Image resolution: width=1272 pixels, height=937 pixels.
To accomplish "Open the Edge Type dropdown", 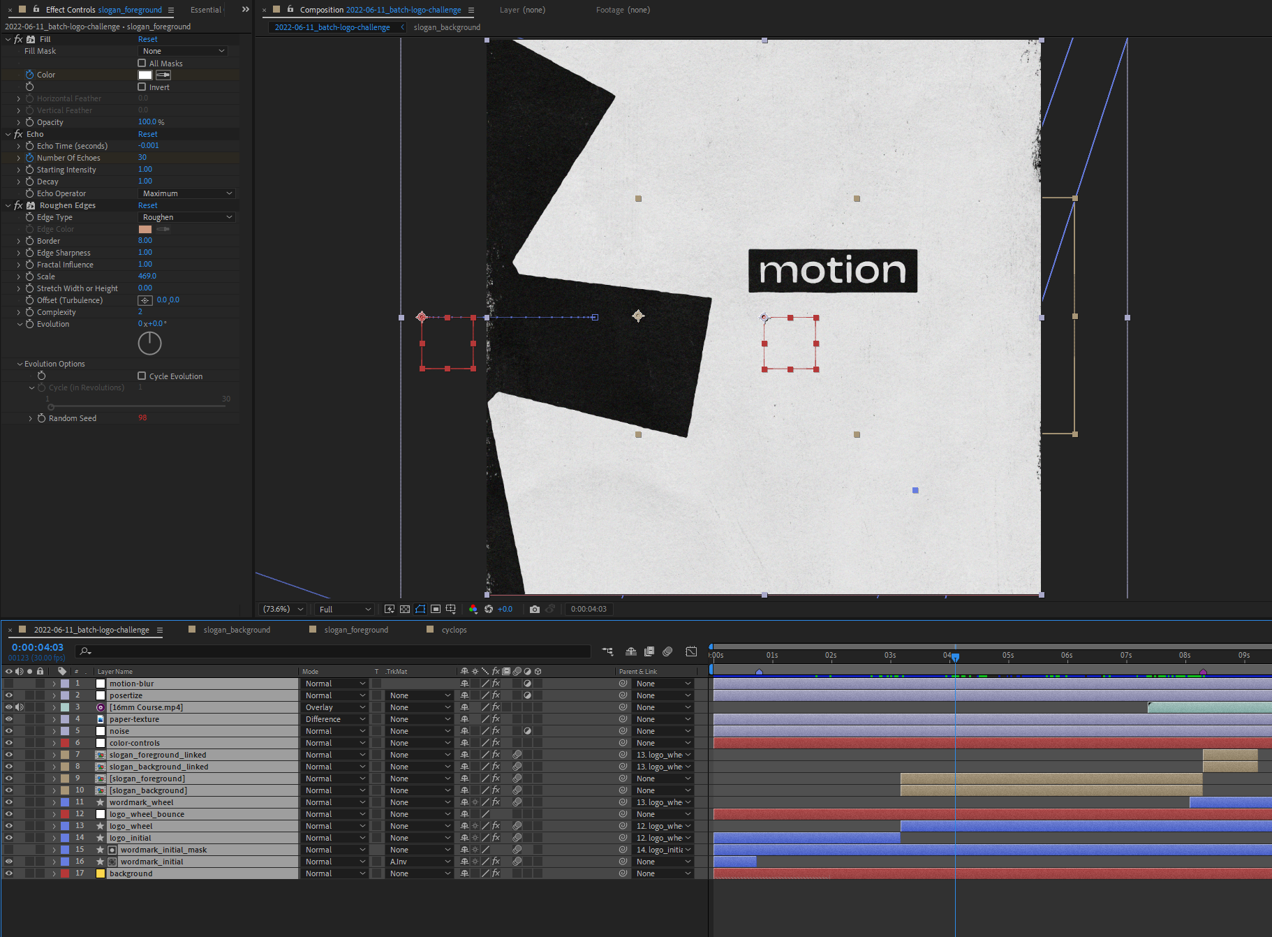I will 186,217.
